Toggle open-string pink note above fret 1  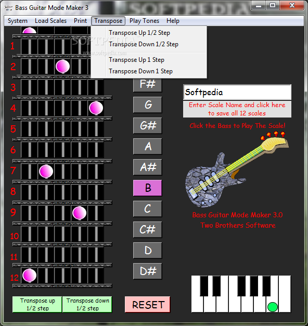pyautogui.click(x=29, y=30)
